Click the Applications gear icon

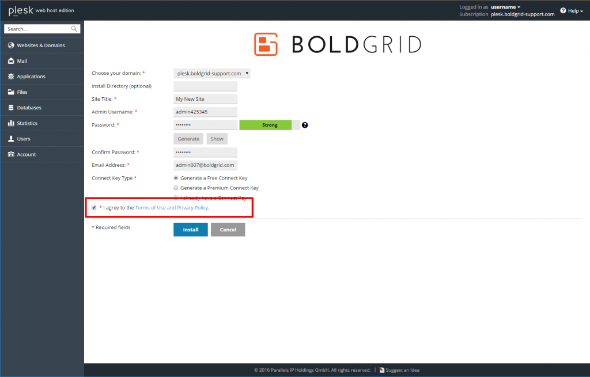[x=11, y=77]
